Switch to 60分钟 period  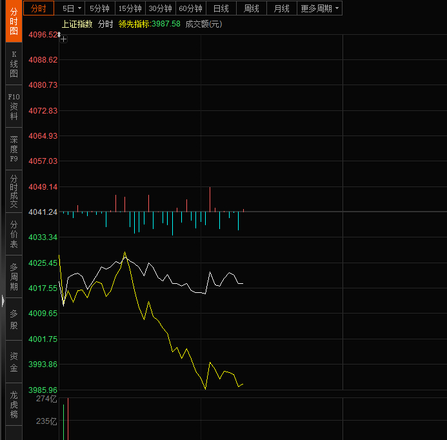pyautogui.click(x=191, y=8)
